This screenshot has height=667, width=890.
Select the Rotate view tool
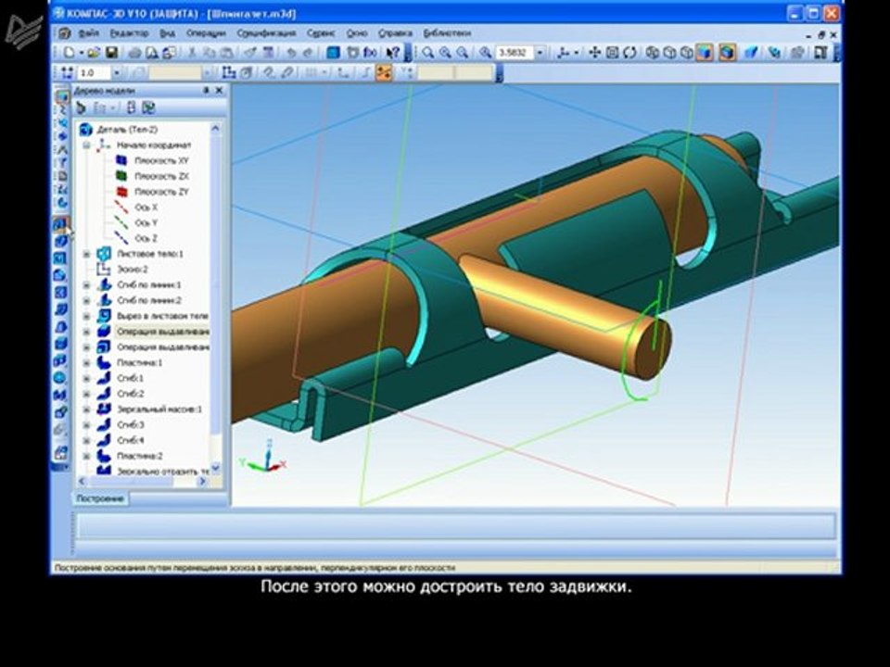(x=629, y=53)
